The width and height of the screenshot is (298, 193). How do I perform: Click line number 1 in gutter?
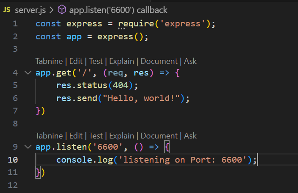(x=15, y=24)
